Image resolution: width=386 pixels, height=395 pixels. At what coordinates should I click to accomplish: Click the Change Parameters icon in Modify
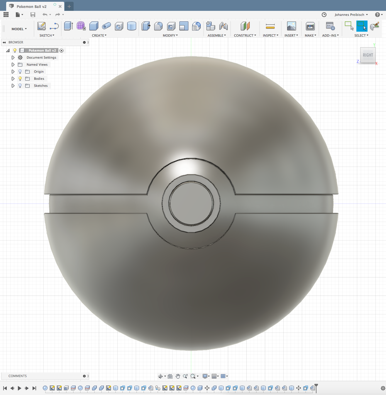pyautogui.click(x=196, y=26)
